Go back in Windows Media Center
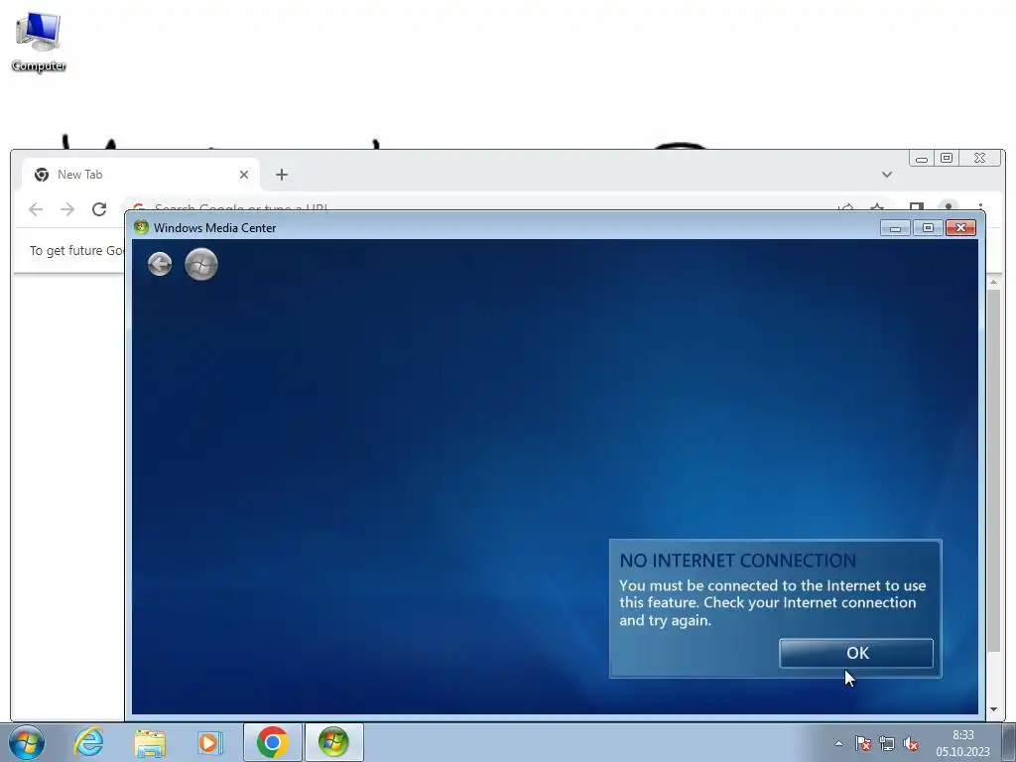The width and height of the screenshot is (1016, 762). pos(160,264)
